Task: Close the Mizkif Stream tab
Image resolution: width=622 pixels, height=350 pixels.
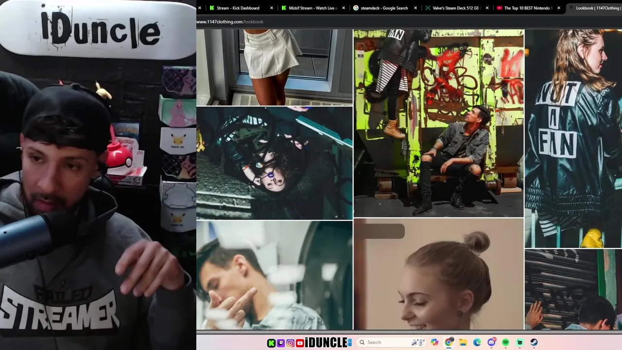Action: [344, 8]
